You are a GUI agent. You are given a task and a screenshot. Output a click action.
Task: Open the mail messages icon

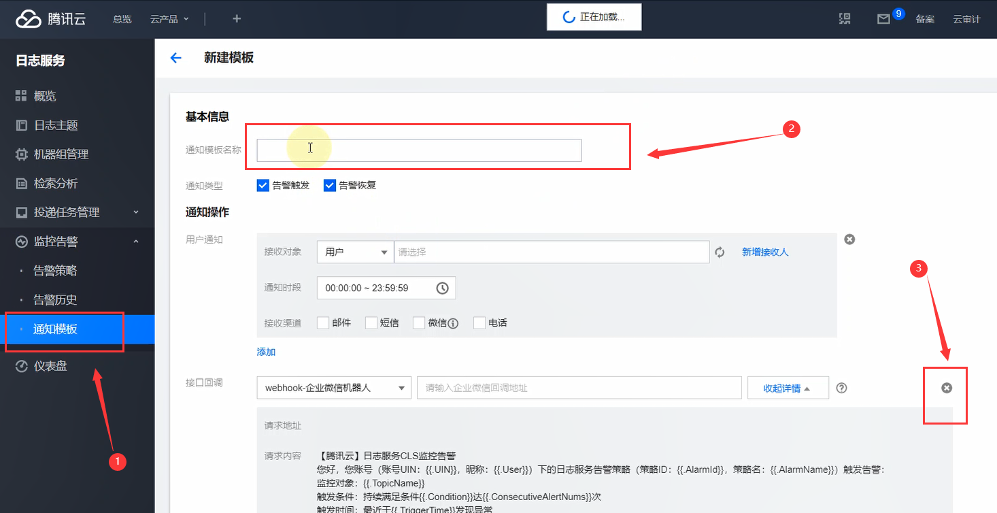click(883, 19)
